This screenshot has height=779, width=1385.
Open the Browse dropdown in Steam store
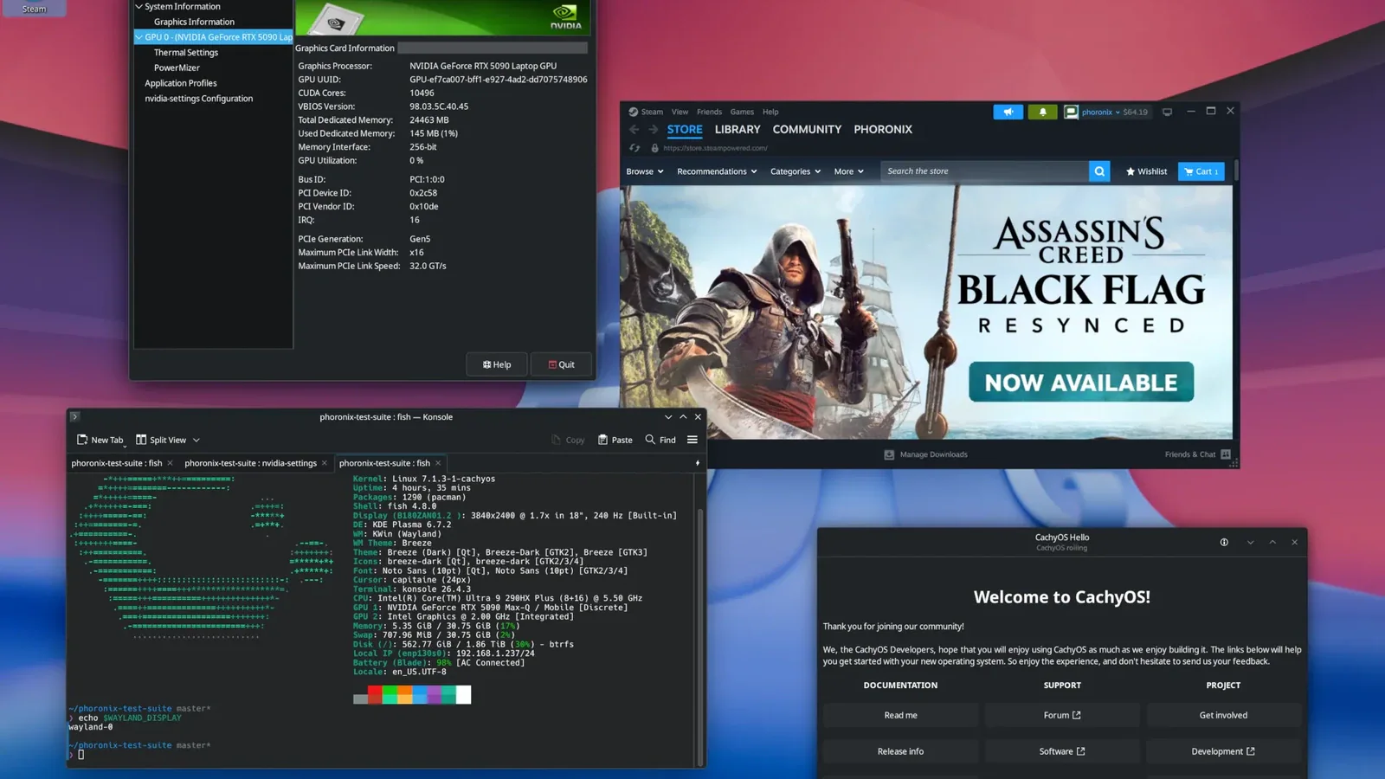click(645, 171)
